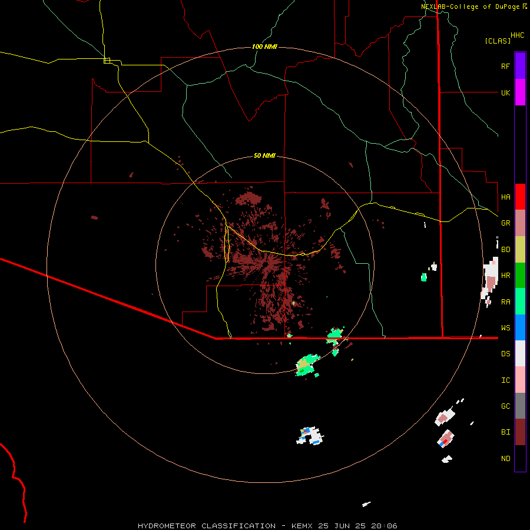Click the "RA" legend label
The width and height of the screenshot is (530, 530).
coord(505,302)
